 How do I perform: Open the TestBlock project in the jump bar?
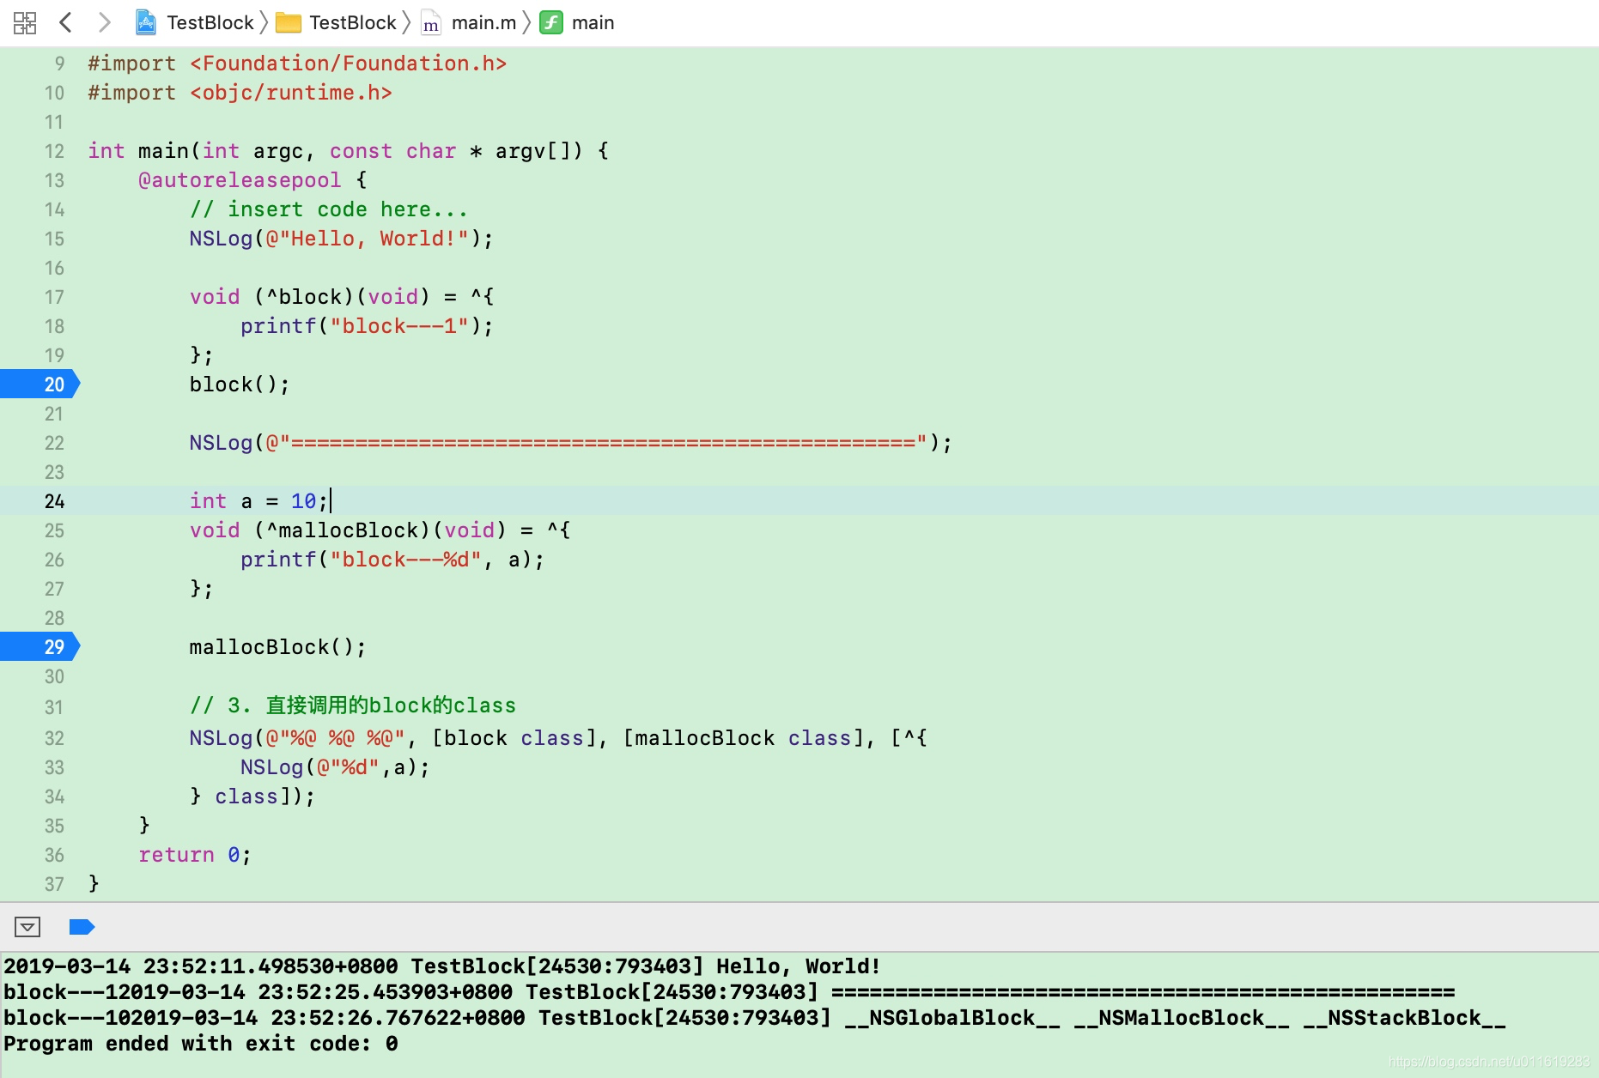point(195,22)
